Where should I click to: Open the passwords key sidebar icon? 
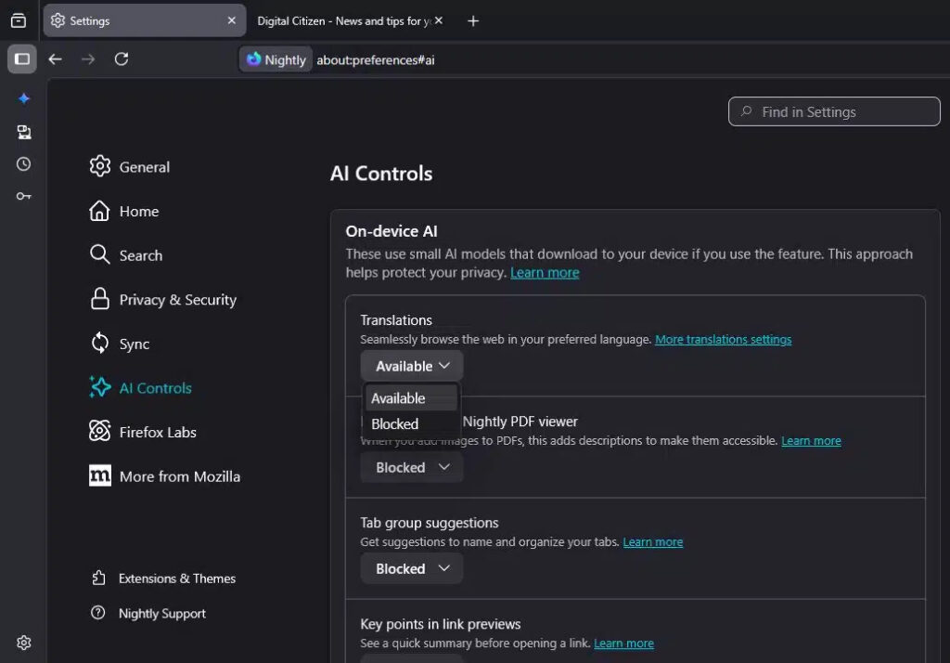[24, 196]
